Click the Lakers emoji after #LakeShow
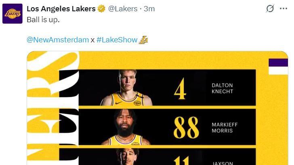Screen dimensions: 294x165 (143, 40)
